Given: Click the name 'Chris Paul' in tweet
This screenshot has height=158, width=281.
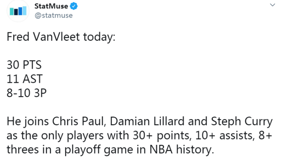Looking at the screenshot, I should tap(78, 121).
